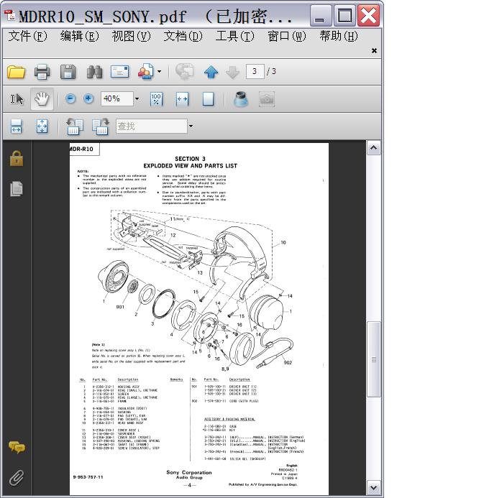Open the comments panel icon

pyautogui.click(x=17, y=447)
